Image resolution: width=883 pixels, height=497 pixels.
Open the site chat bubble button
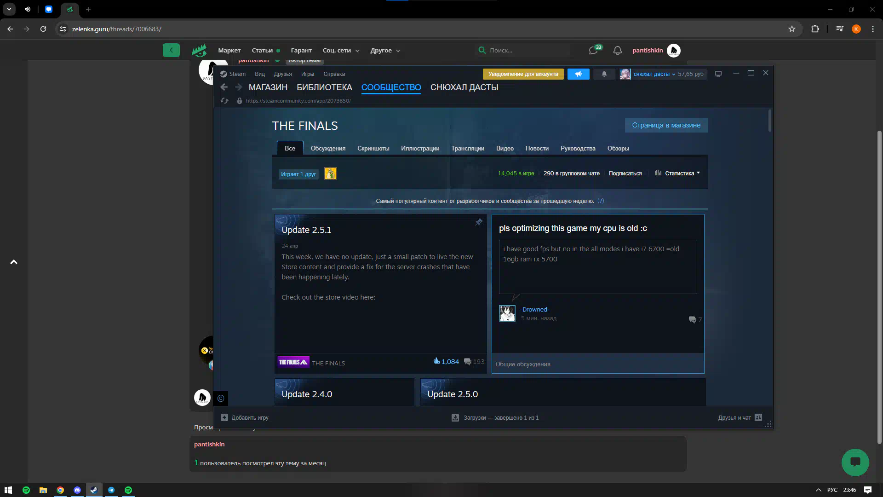click(x=855, y=462)
